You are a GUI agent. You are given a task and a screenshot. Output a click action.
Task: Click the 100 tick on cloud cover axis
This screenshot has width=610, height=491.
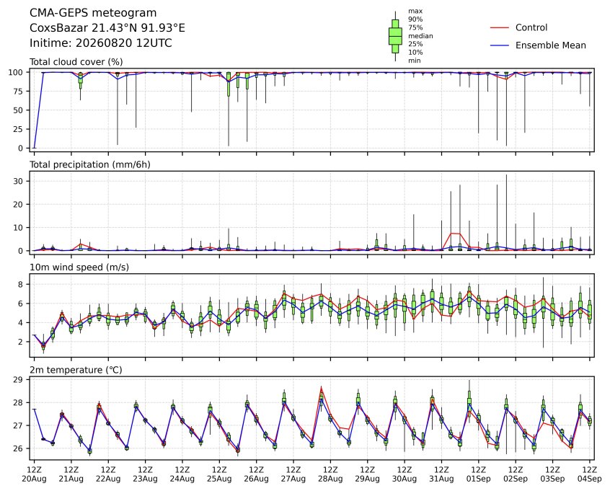pos(17,72)
